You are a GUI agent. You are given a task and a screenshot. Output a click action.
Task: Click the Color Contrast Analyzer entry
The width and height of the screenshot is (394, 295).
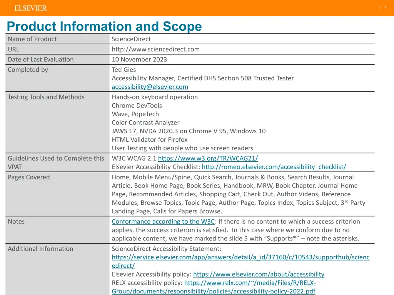(146, 123)
